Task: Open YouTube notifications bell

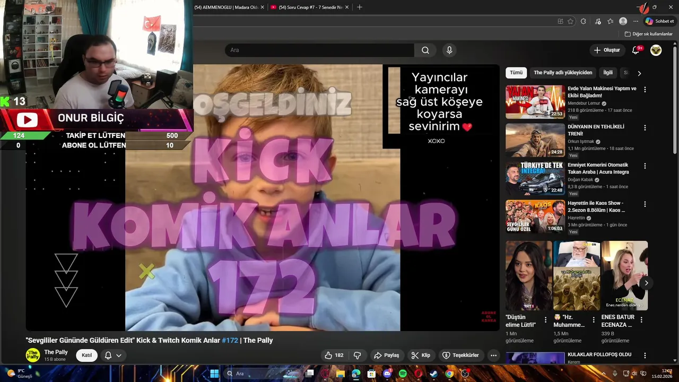Action: click(636, 50)
